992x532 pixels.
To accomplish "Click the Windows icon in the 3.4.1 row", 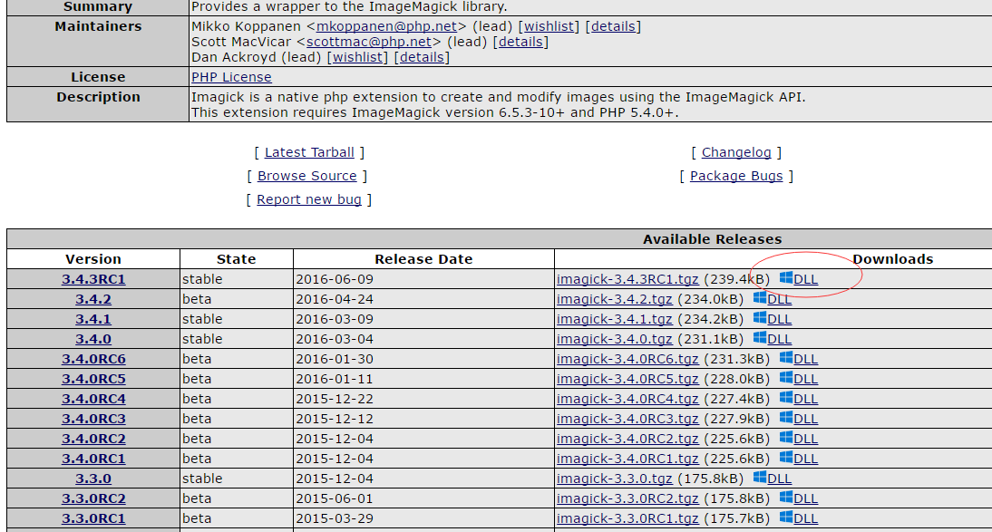I will [760, 317].
